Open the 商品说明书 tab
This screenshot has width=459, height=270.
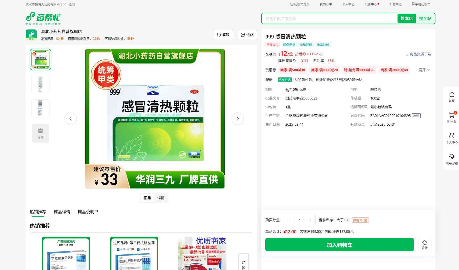click(x=88, y=212)
